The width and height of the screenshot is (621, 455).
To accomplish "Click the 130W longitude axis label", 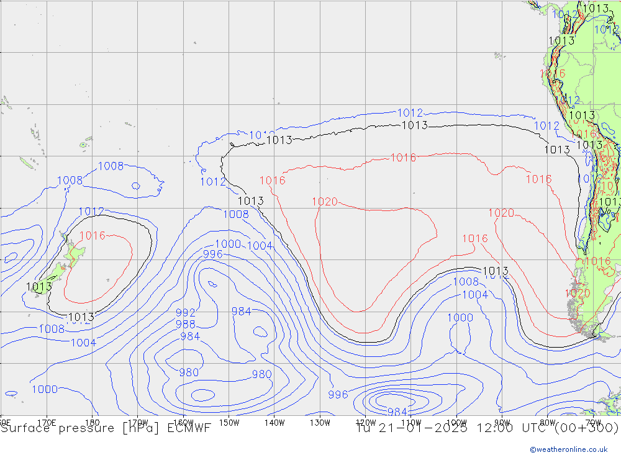I will 320,422.
